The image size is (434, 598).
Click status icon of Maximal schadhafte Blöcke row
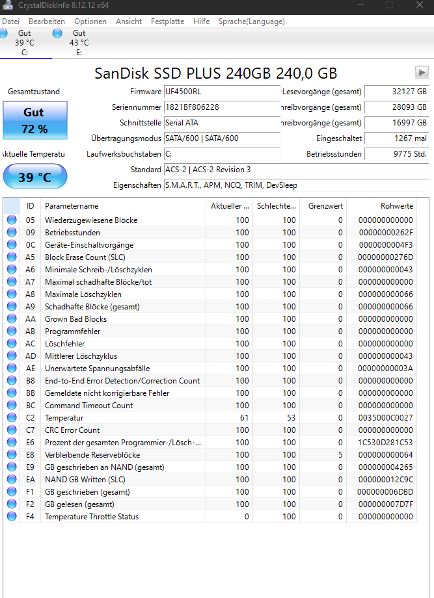point(12,281)
